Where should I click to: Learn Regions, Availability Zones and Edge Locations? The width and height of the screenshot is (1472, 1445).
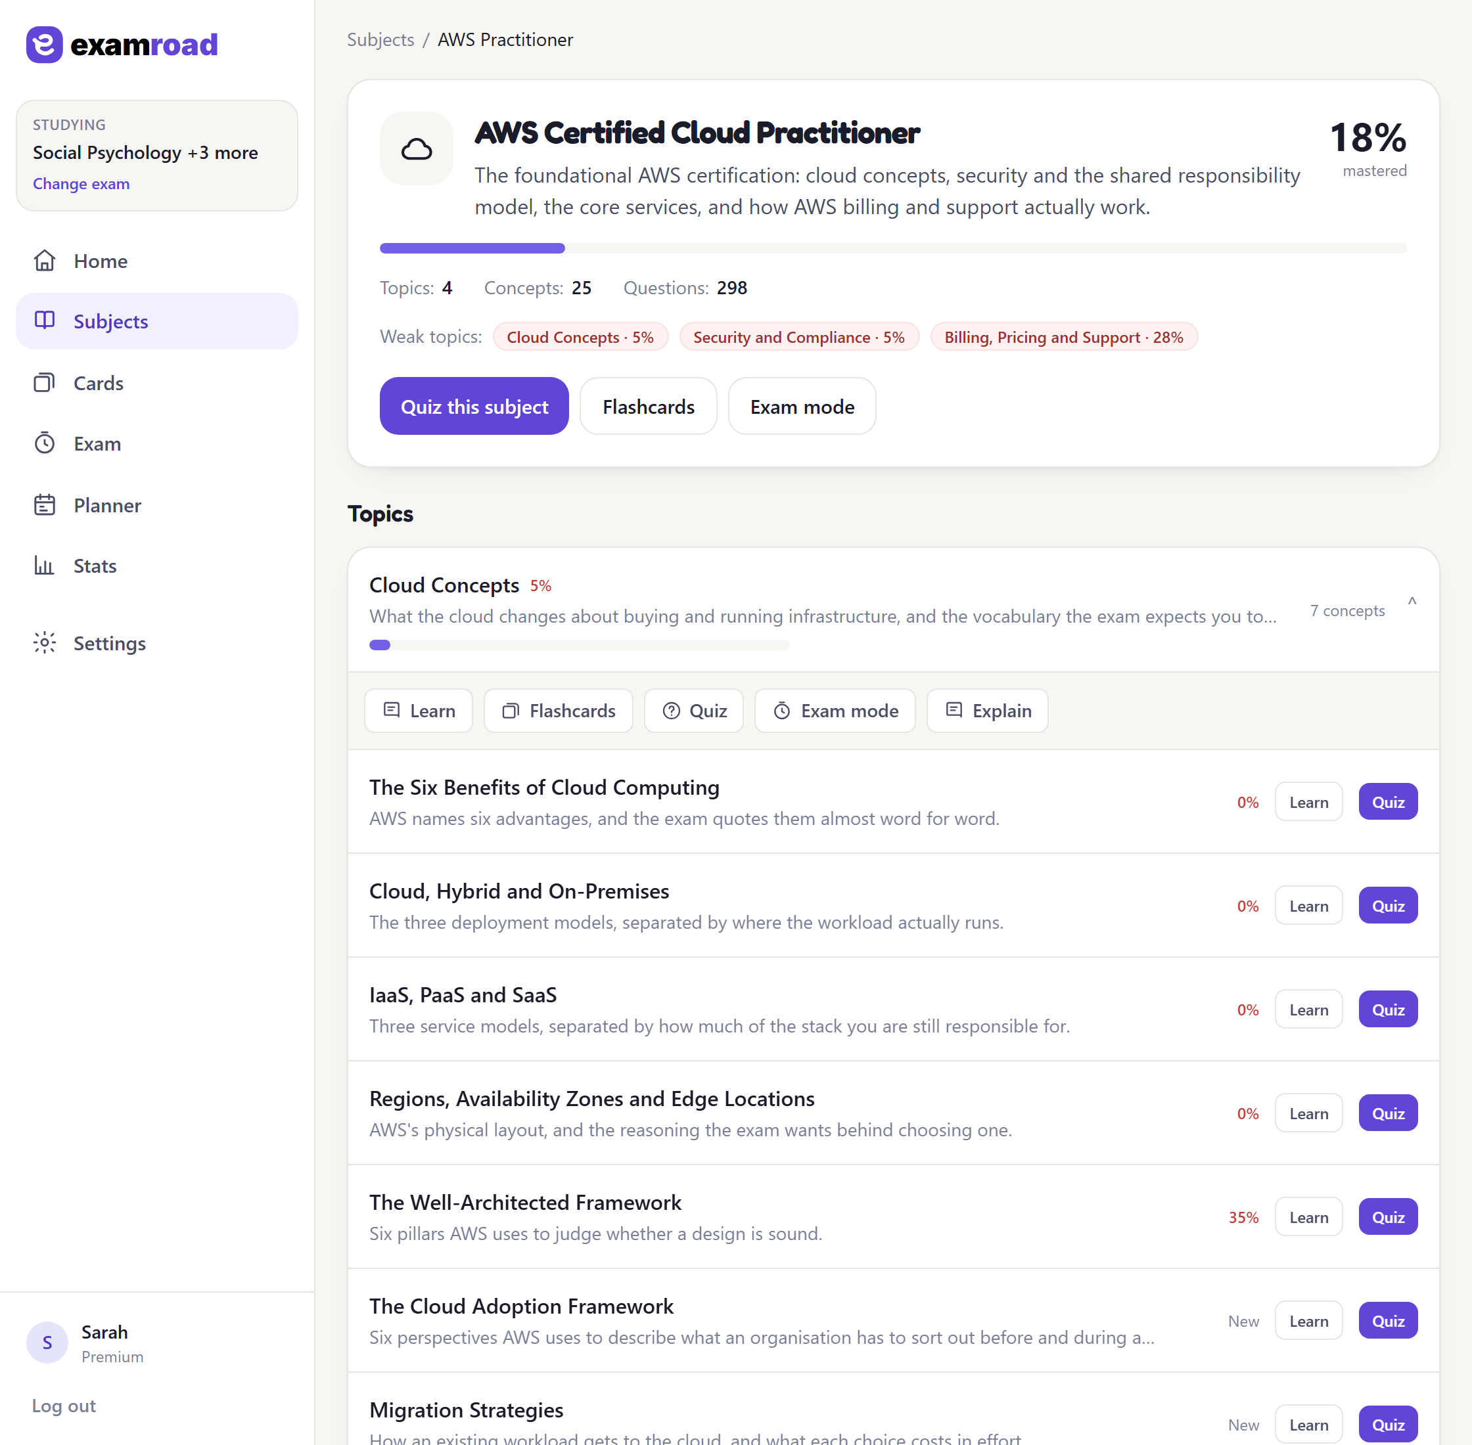pos(1309,1114)
